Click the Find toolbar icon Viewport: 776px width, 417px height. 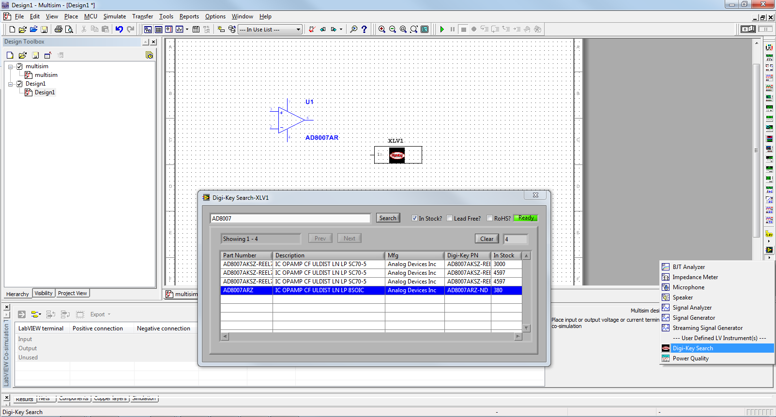coord(353,30)
